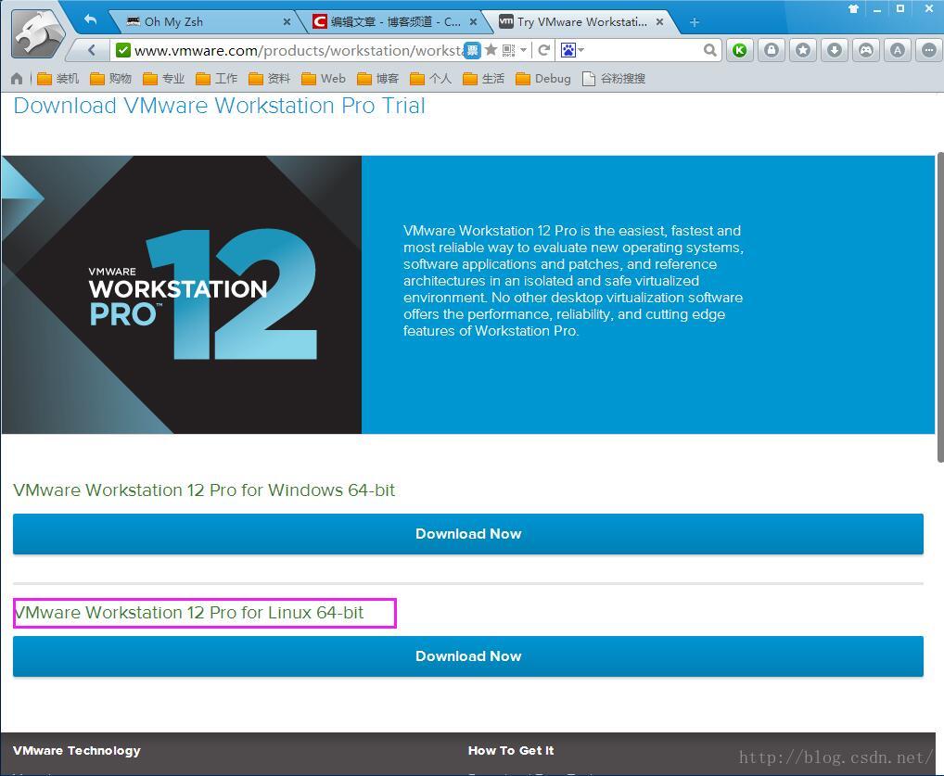Open the 资料 bookmark folder
The height and width of the screenshot is (776, 944).
(x=269, y=78)
